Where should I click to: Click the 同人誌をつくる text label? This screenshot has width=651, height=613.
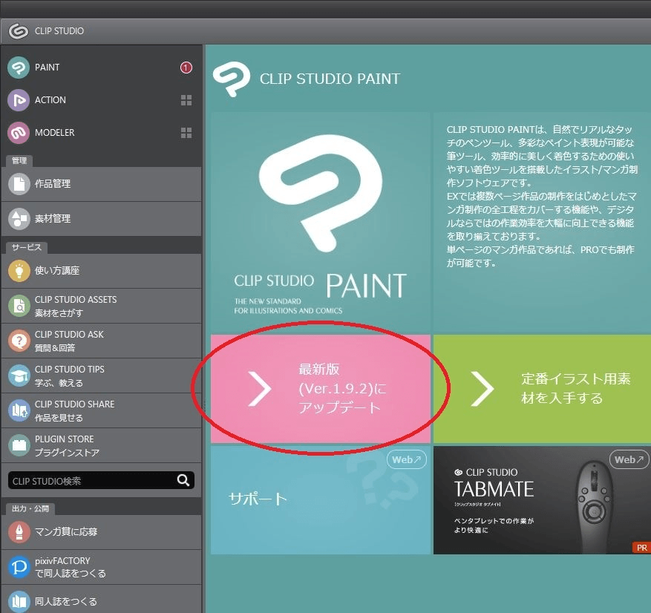coord(66,601)
